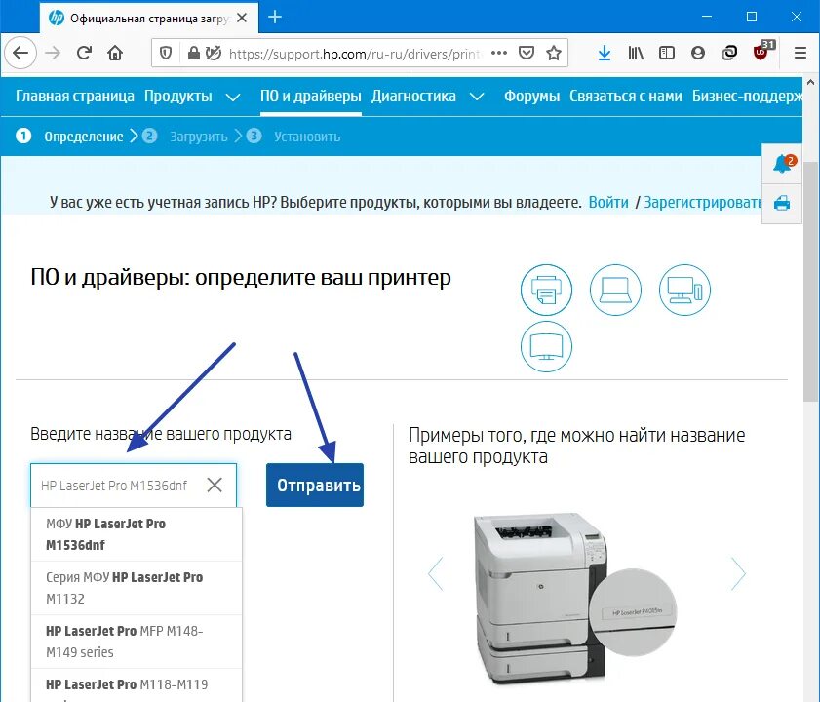
Task: Open the Диагностика menu item
Action: [413, 97]
